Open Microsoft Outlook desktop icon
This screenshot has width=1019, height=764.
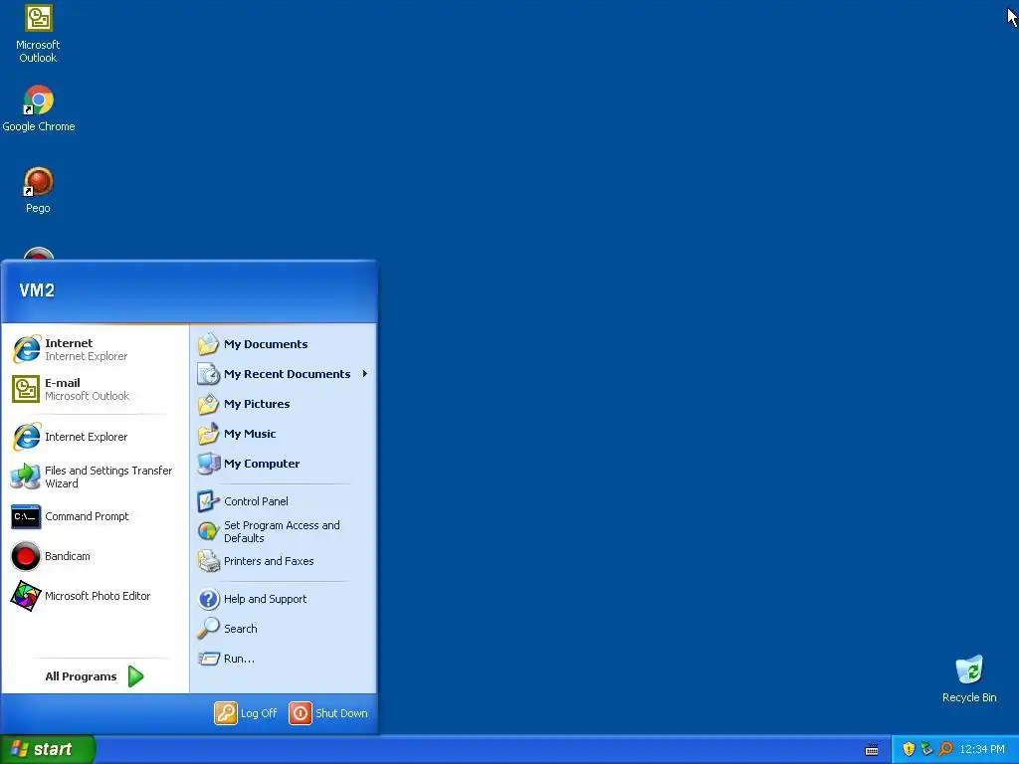[x=39, y=34]
